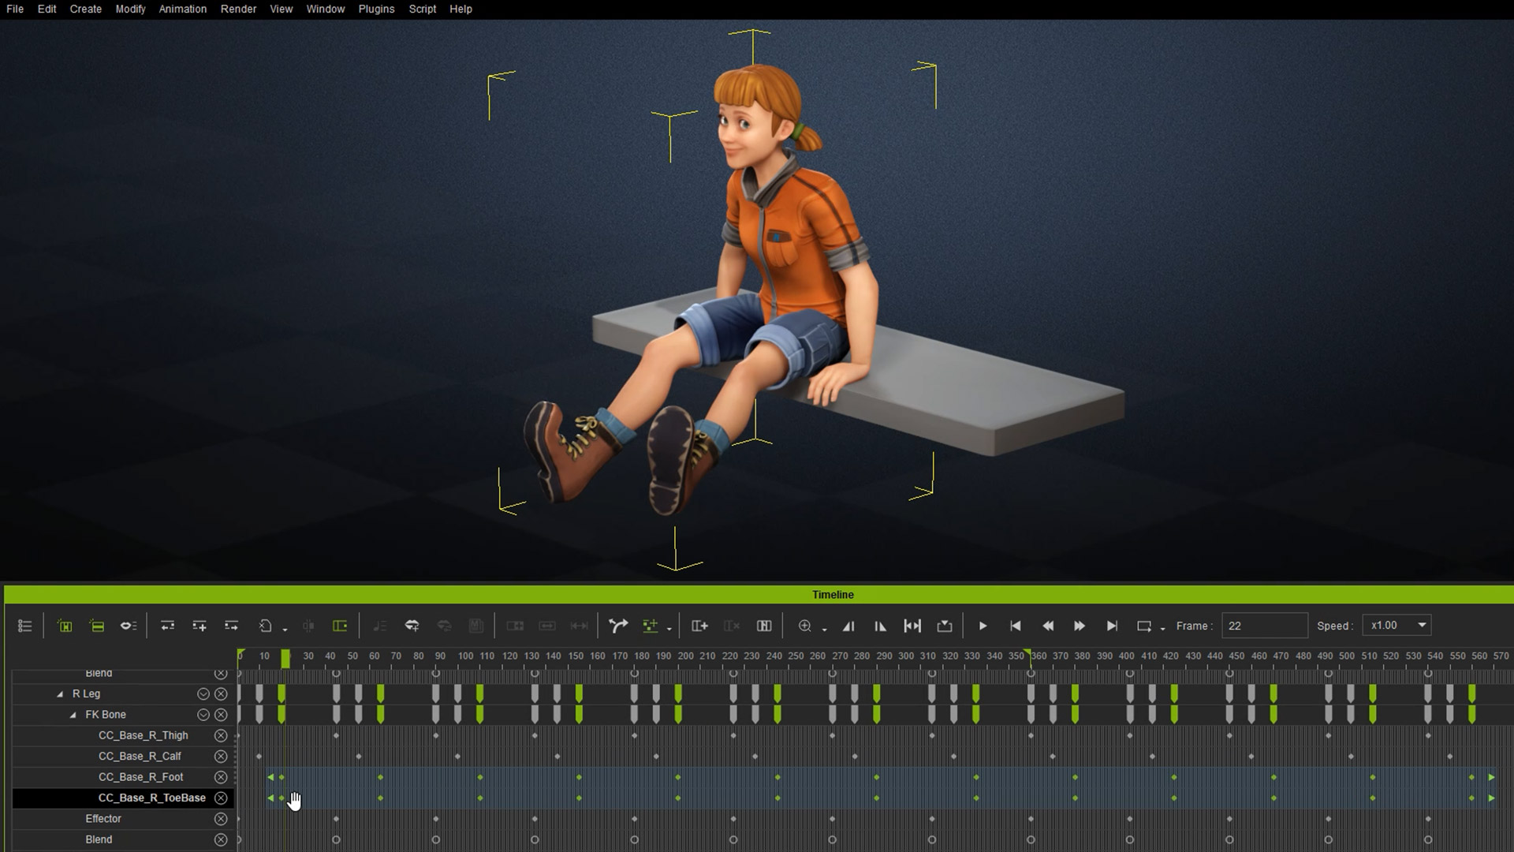
Task: Open the Speed x1.00 dropdown
Action: pos(1397,626)
